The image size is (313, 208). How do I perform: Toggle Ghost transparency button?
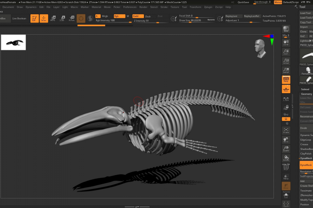pos(286,186)
